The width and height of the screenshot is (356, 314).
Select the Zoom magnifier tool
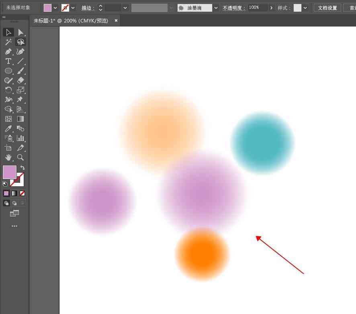tap(20, 157)
